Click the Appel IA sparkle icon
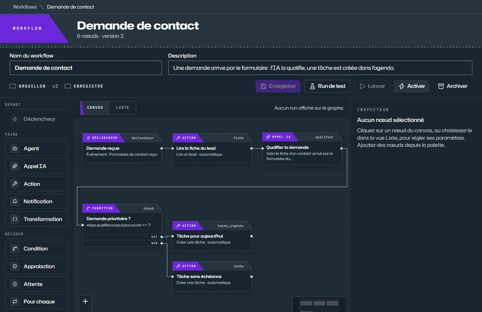Screen dimensions: 482x312 pos(15,166)
